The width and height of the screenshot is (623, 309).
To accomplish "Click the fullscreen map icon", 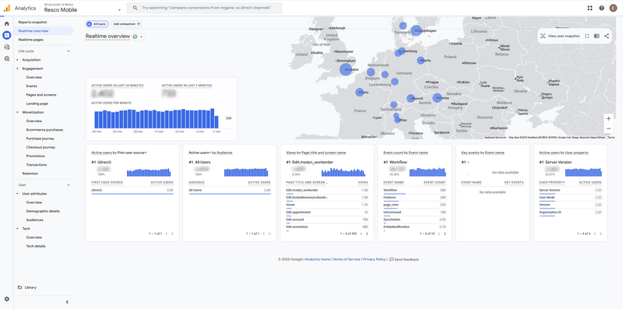I will [587, 36].
